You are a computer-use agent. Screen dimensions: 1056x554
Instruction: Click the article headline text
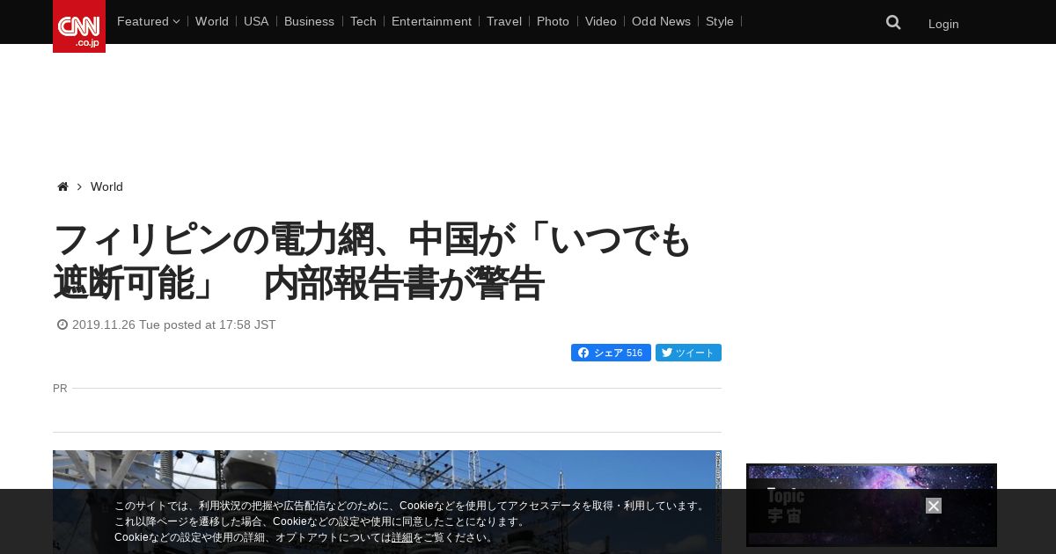point(373,261)
